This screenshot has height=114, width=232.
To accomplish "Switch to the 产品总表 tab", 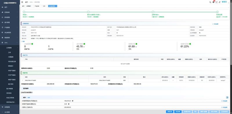I will (x=38, y=6).
